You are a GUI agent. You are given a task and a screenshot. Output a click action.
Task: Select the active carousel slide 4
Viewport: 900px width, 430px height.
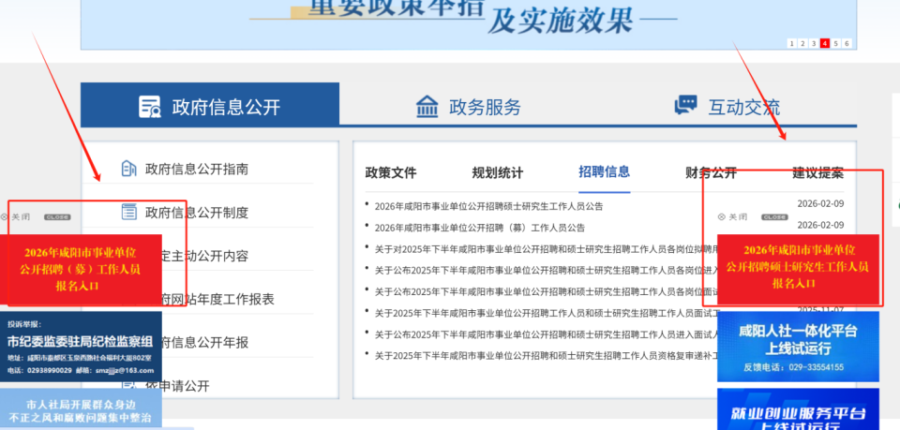pyautogui.click(x=825, y=44)
